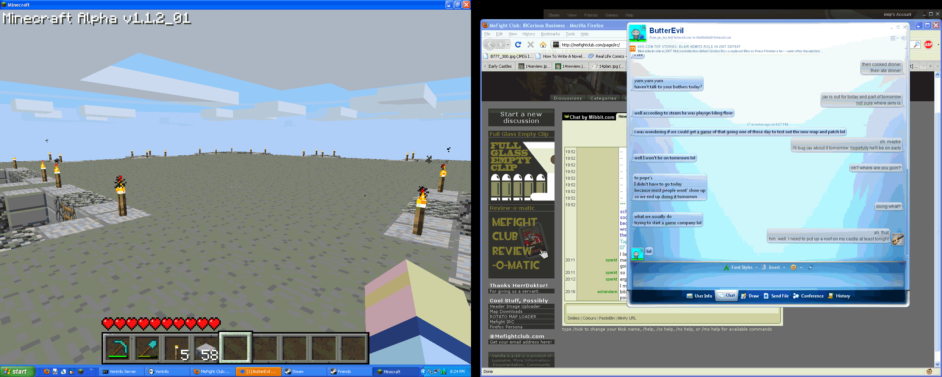Click Firefox back navigation arrow
This screenshot has height=377, width=942.
pyautogui.click(x=489, y=45)
